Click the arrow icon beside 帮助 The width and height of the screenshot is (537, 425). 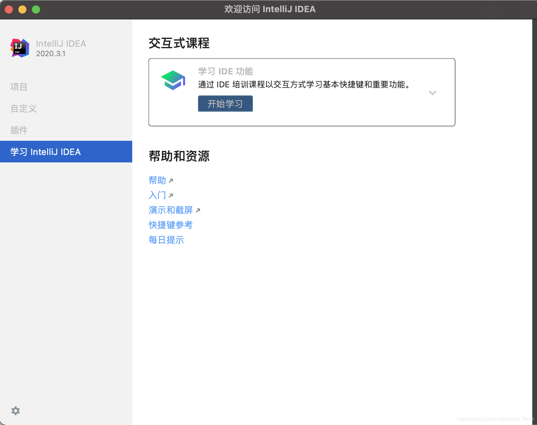click(171, 181)
